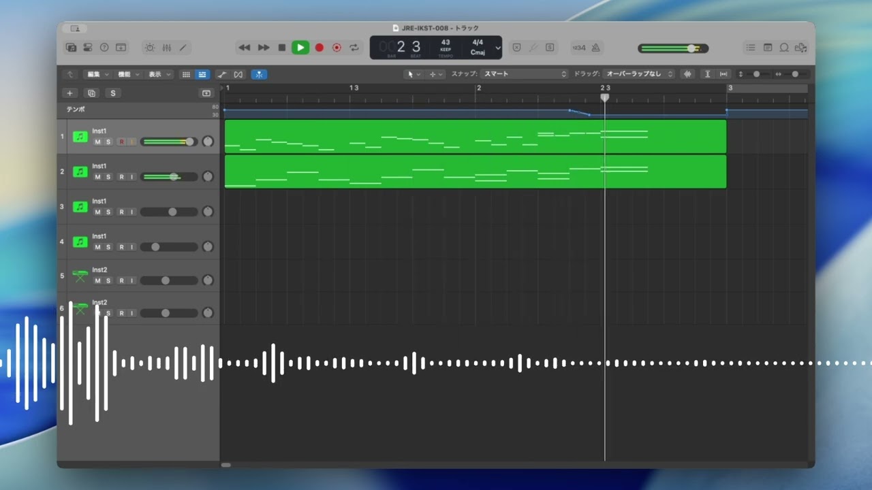
Task: Click the playhead marker in the ruler
Action: click(604, 98)
